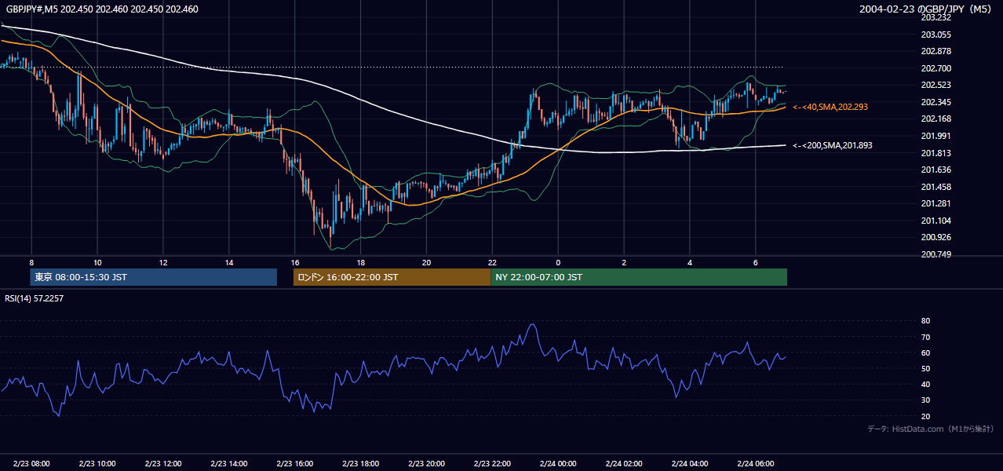1003x471 pixels.
Task: Select the 40 SMA 202.293 label
Action: (830, 107)
